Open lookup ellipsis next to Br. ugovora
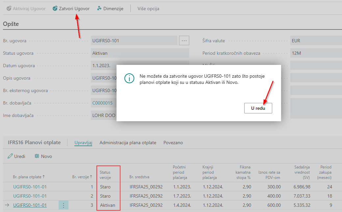 (x=184, y=41)
